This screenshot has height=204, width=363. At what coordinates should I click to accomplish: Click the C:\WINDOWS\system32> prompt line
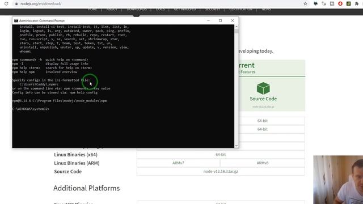[x=31, y=109]
